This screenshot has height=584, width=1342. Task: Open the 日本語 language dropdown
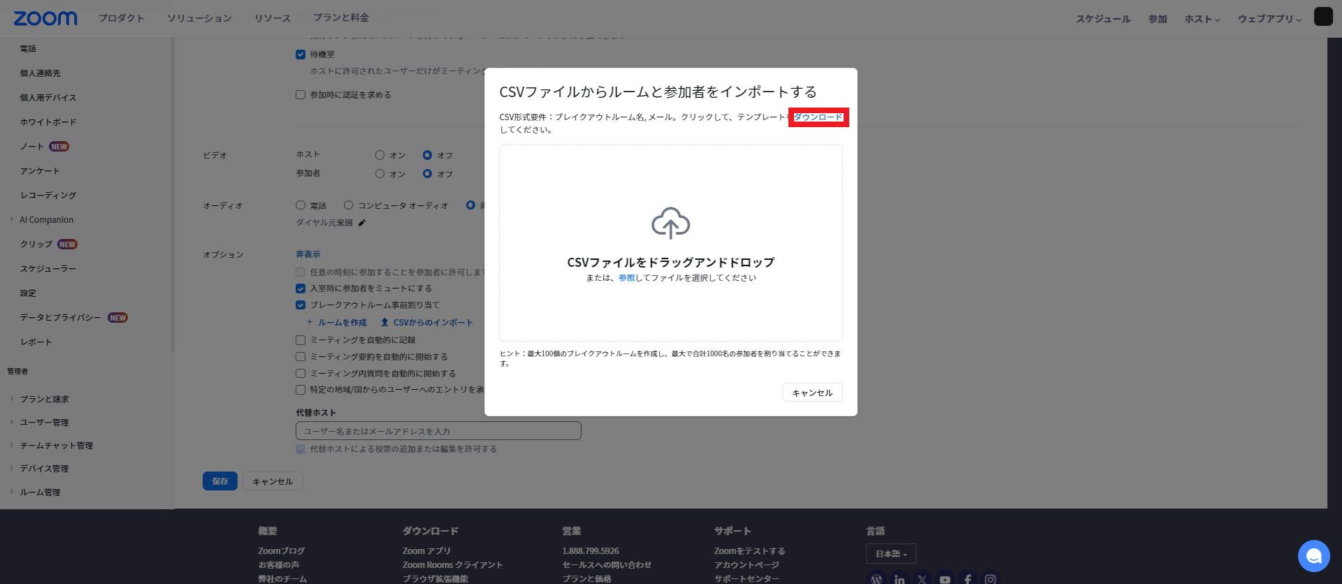(x=890, y=554)
